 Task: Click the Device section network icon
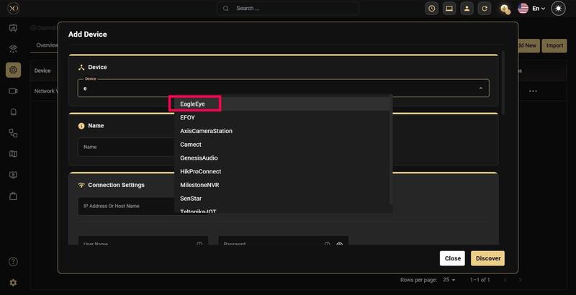81,68
